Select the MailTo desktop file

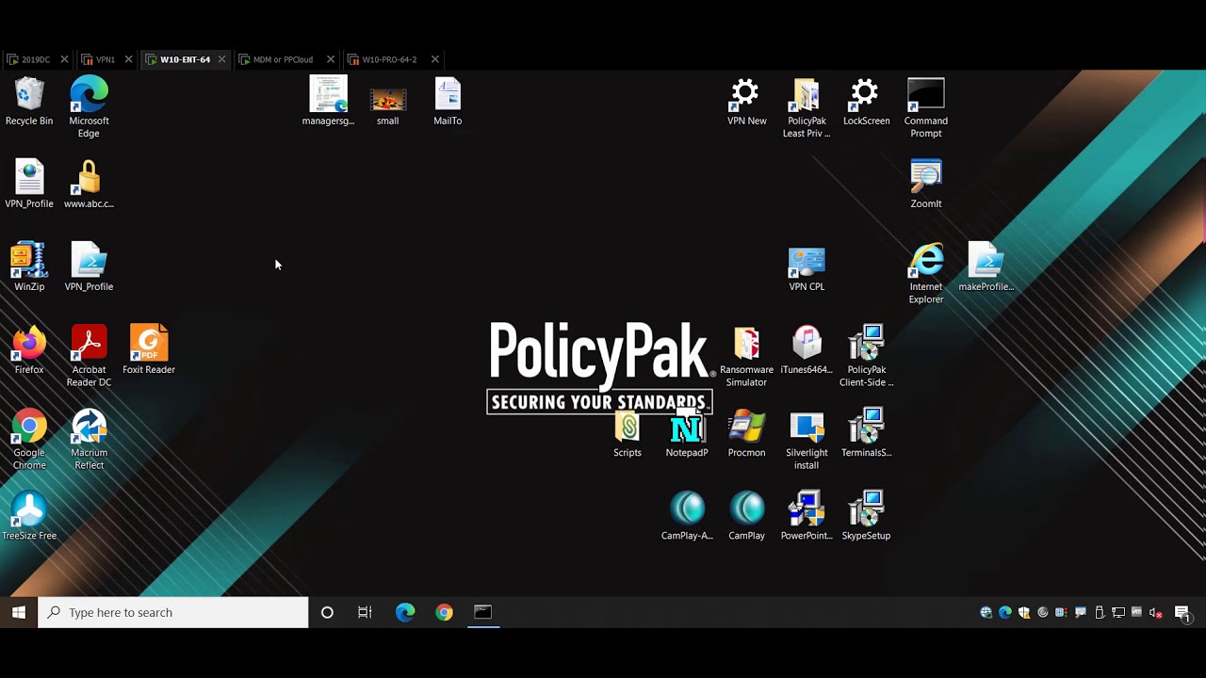pos(448,102)
